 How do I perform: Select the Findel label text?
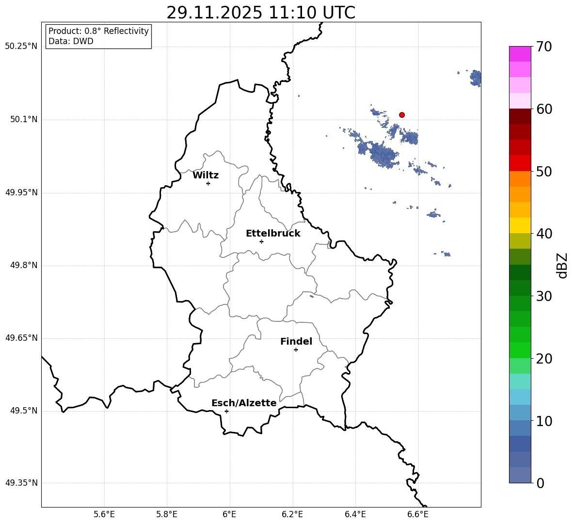coord(296,341)
